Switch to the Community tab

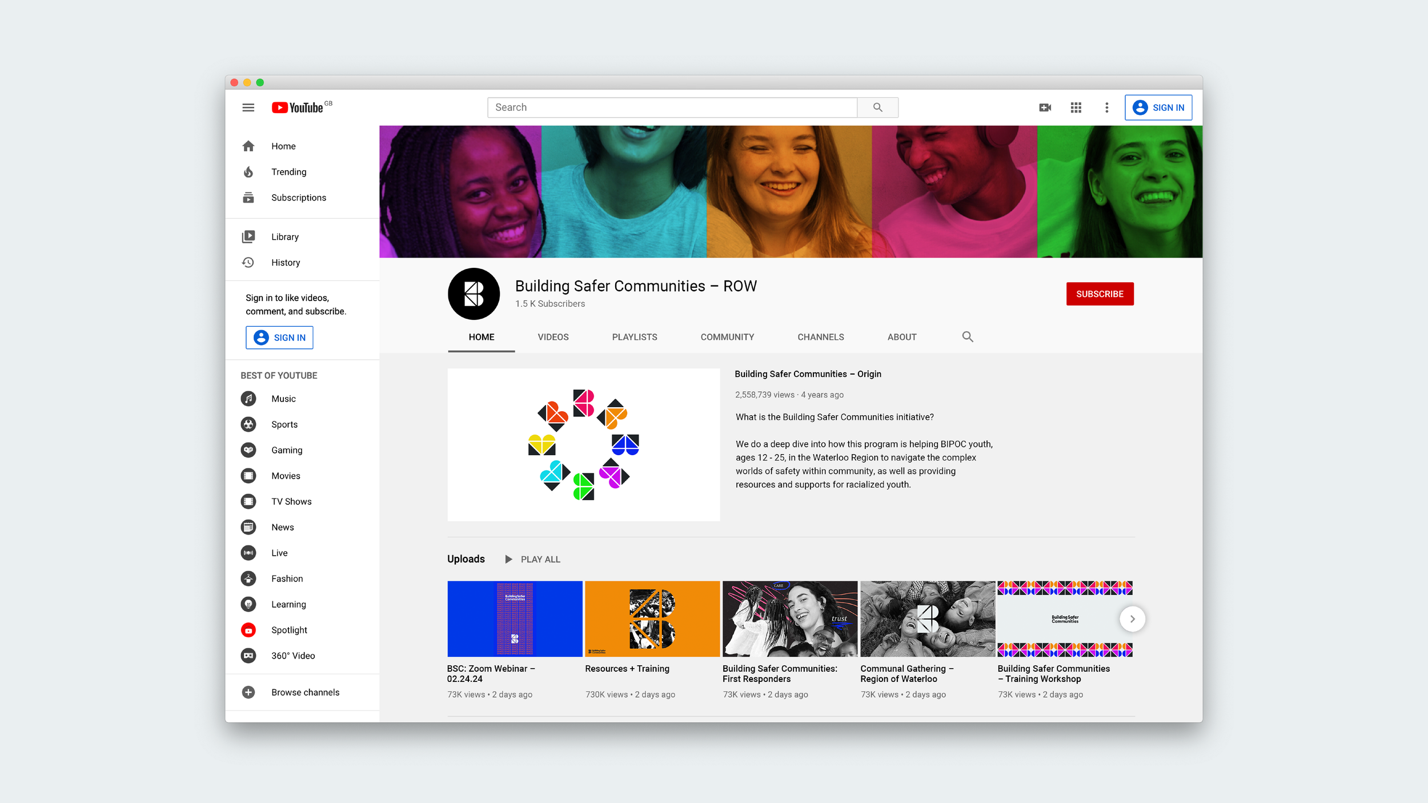click(727, 337)
